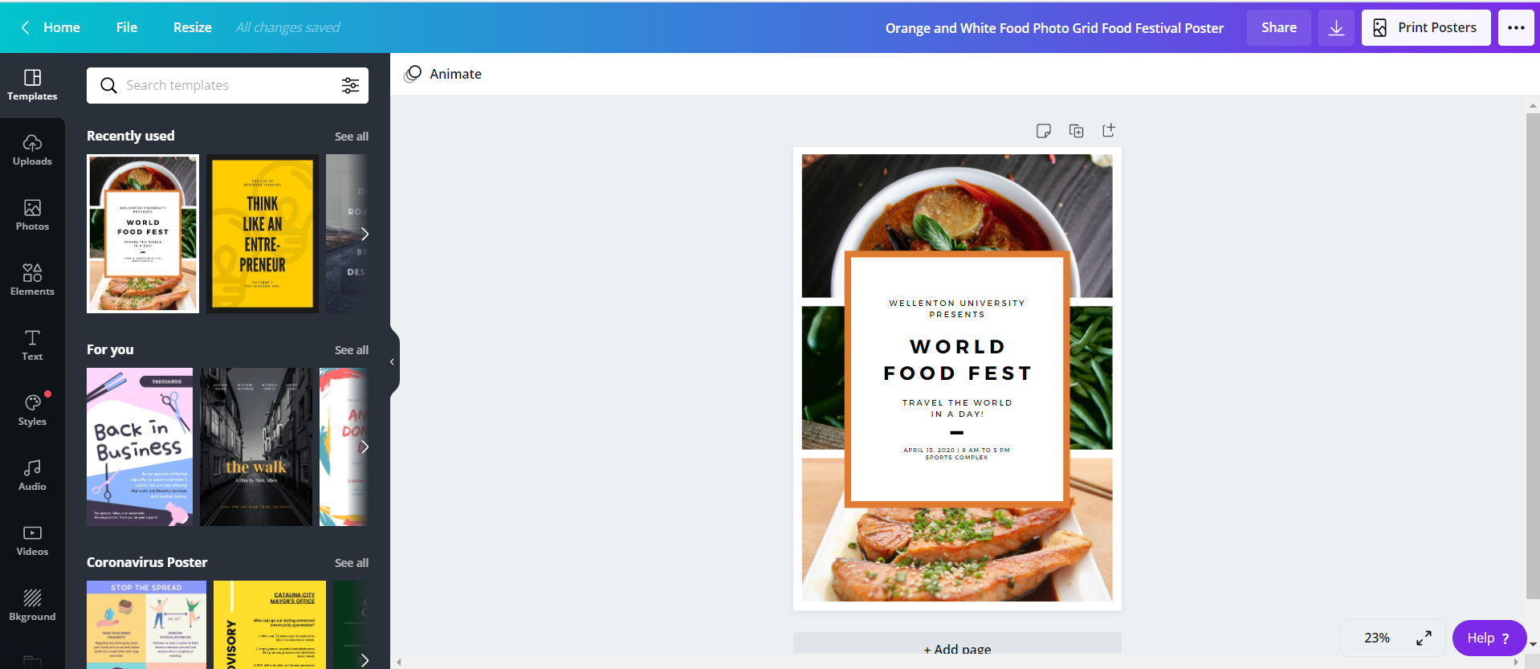Open the Photos panel
Screen dimensions: 1540x669
(32, 215)
